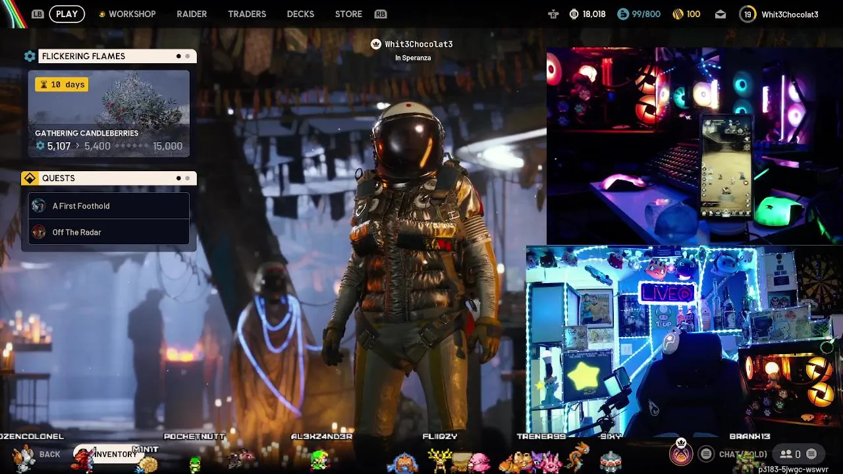Click the workshop dot icon before WORKSHOP
This screenshot has height=474, width=843.
coord(101,14)
